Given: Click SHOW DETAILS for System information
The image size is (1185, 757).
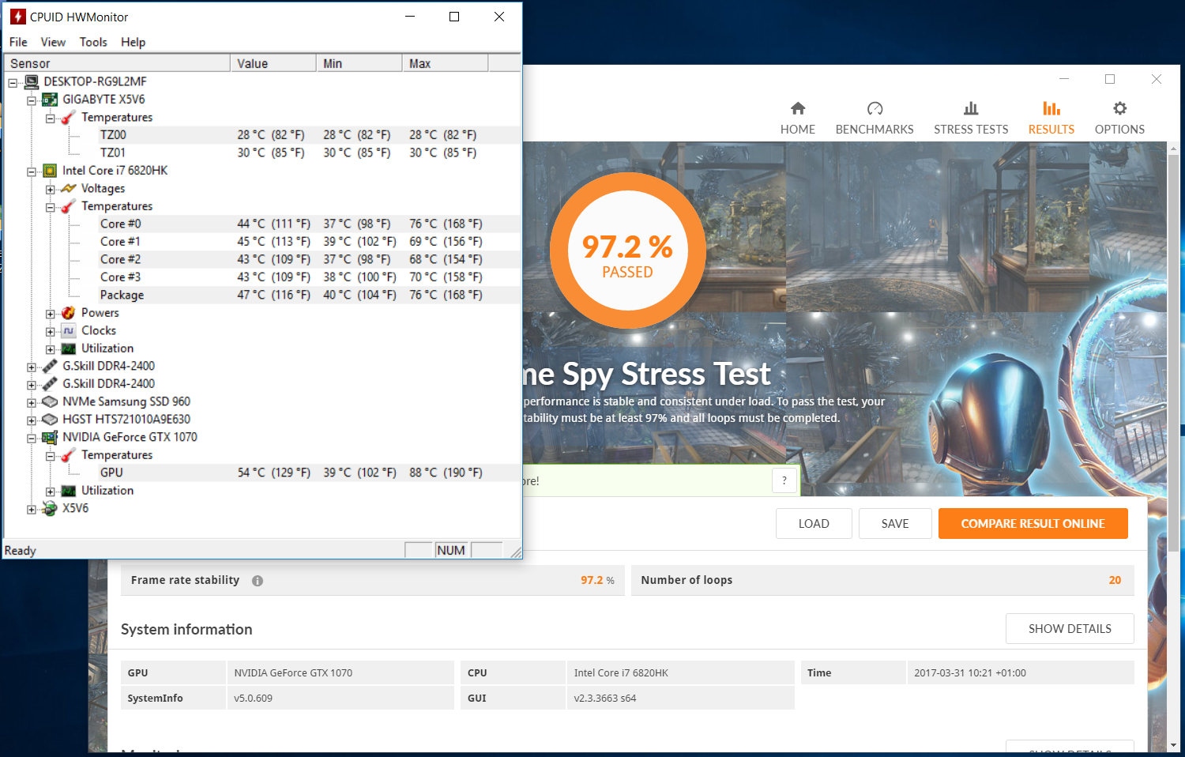Looking at the screenshot, I should 1070,629.
